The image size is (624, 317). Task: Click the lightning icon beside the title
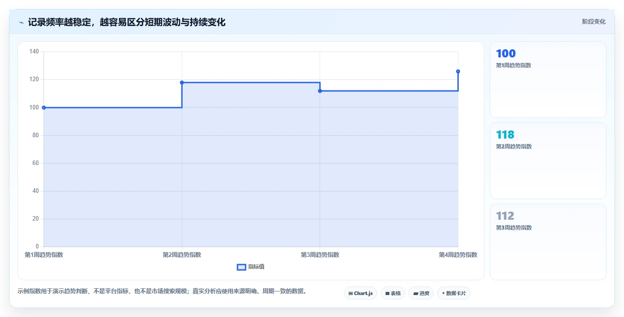click(x=21, y=22)
